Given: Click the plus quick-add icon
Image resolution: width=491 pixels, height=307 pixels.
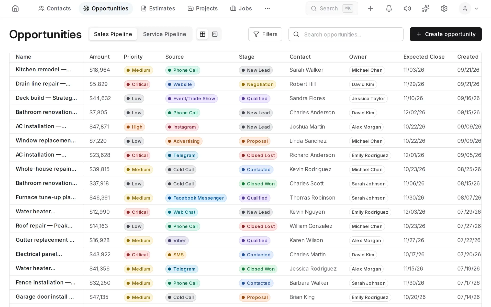Looking at the screenshot, I should coord(370,8).
